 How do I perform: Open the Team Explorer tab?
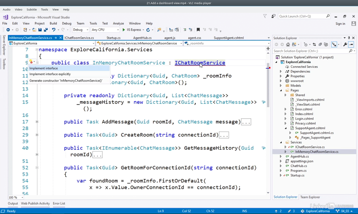click(x=310, y=197)
